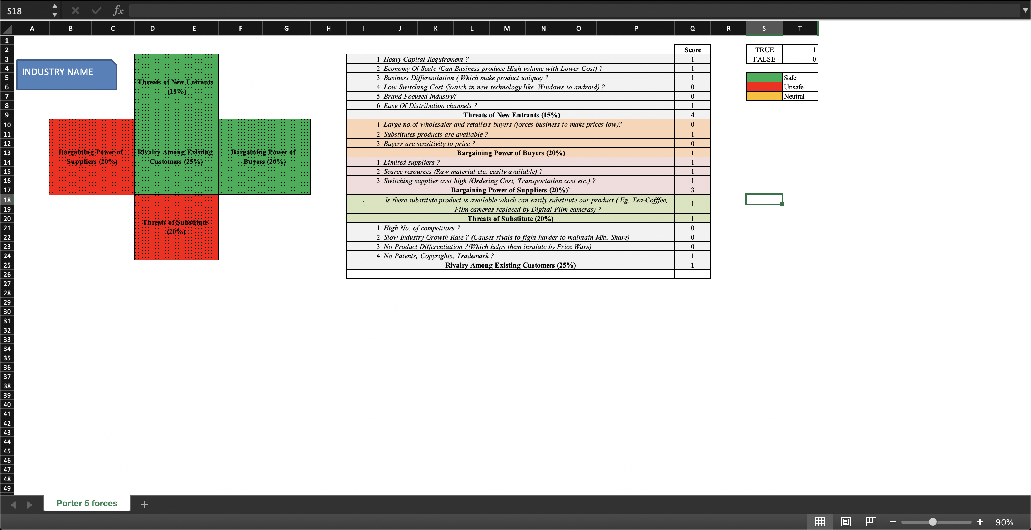Select the Page Layout view icon
The height and width of the screenshot is (530, 1031).
point(846,522)
